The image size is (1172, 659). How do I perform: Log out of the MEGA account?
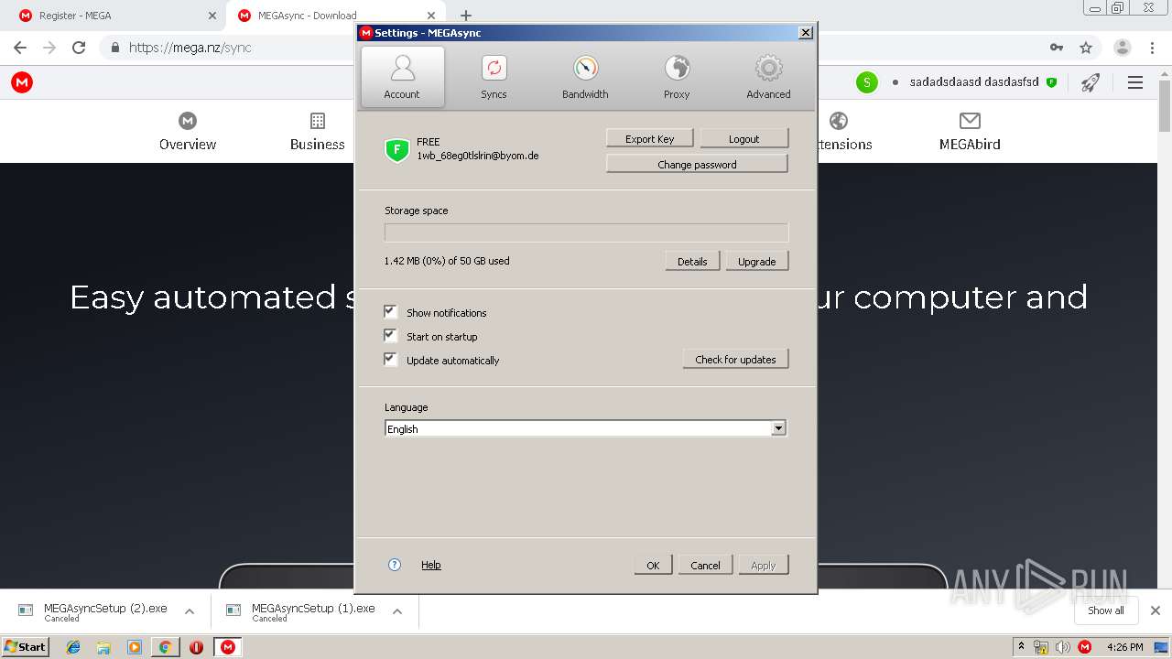(743, 138)
